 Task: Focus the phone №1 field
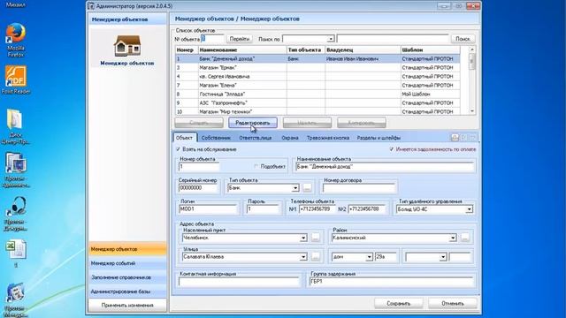pos(317,209)
